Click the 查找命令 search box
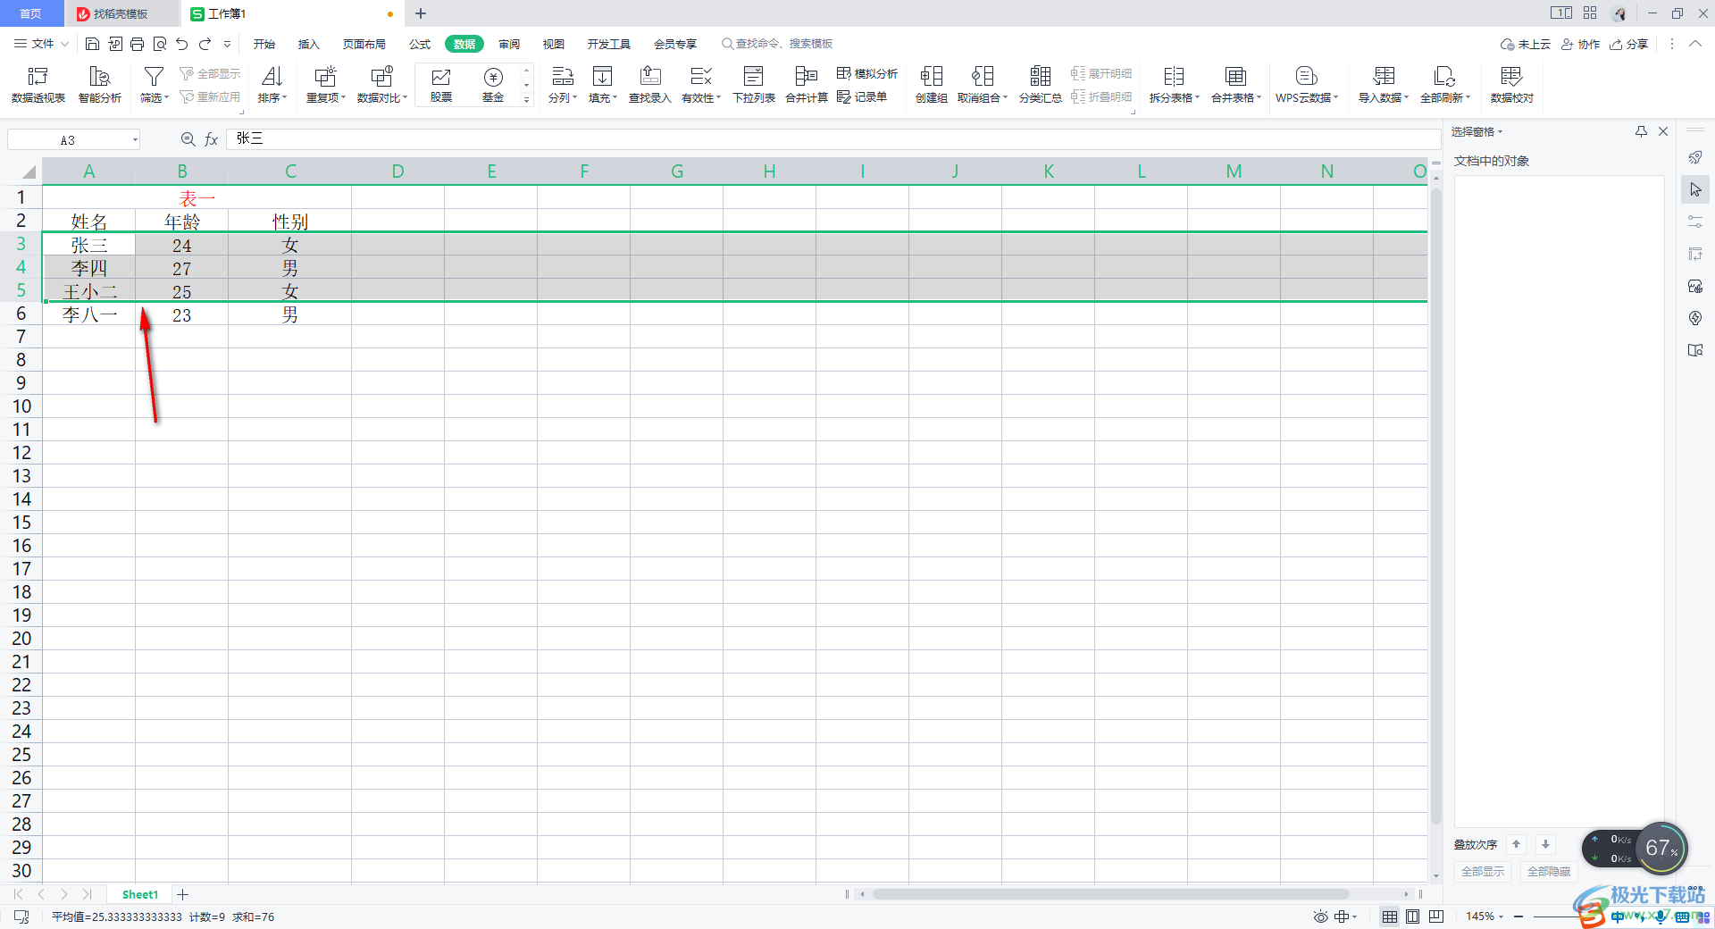Screen dimensions: 1715x929 point(777,44)
